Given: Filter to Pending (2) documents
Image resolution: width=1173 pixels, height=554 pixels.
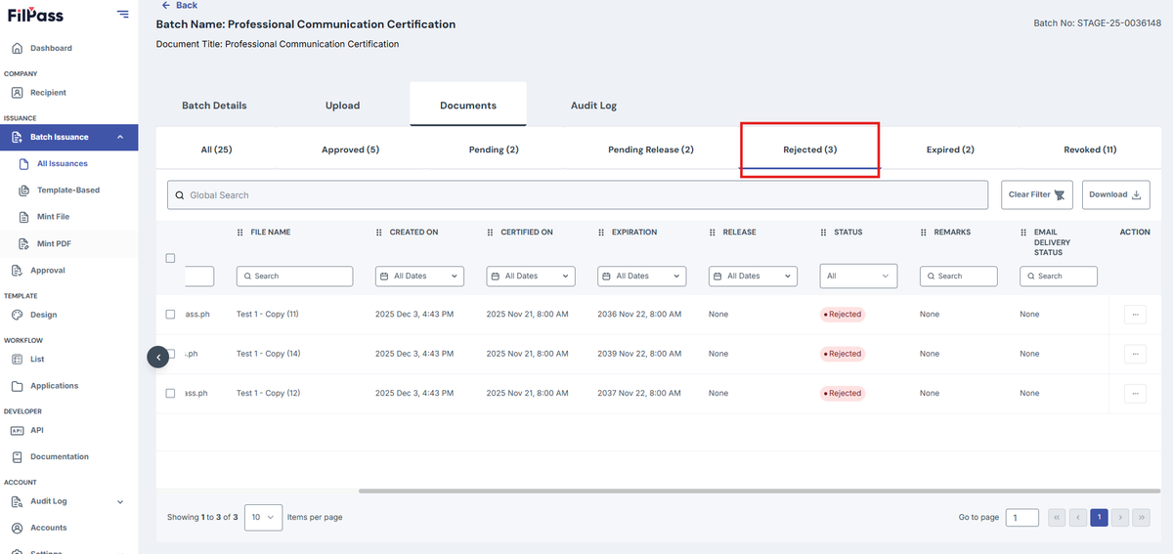Looking at the screenshot, I should [494, 149].
